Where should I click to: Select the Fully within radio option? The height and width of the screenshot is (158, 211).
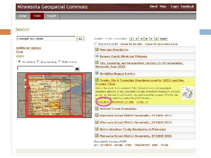pyautogui.click(x=59, y=61)
